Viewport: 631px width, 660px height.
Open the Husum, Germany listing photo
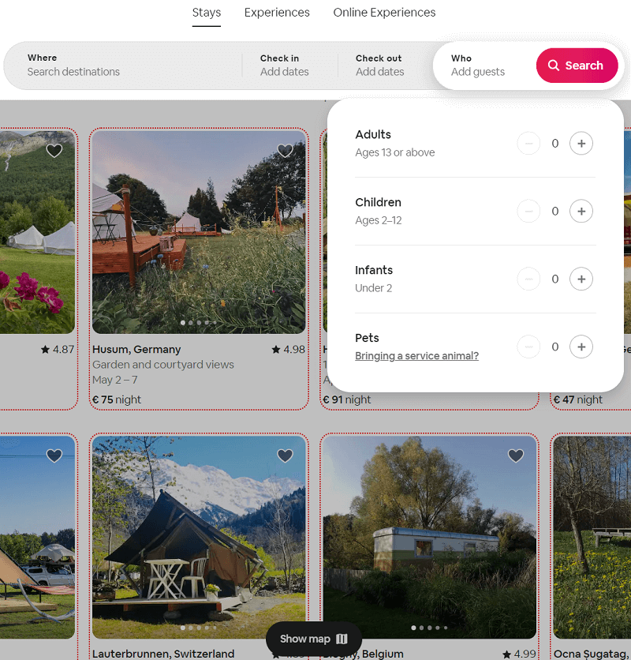pyautogui.click(x=199, y=232)
